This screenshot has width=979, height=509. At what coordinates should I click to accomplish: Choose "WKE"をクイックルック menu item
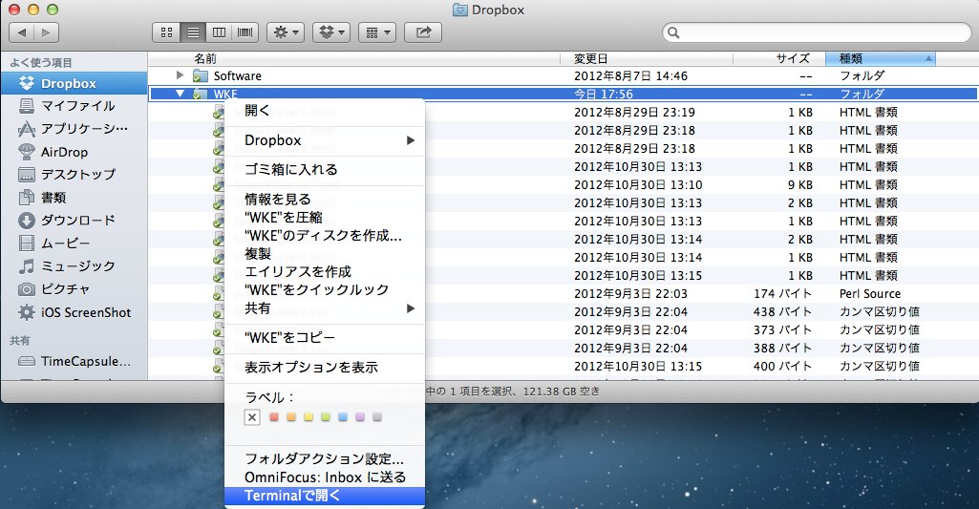click(325, 289)
